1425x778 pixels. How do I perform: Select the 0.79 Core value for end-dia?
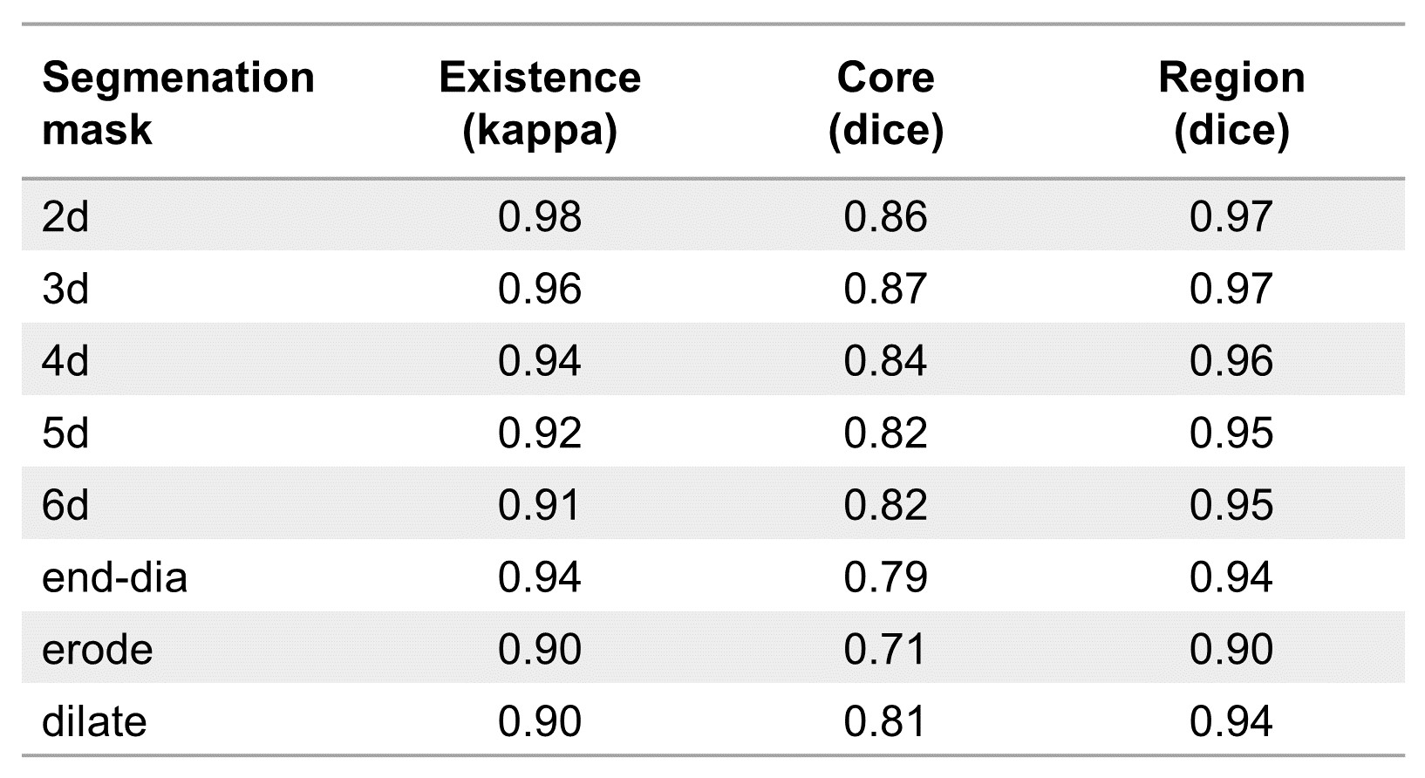tap(885, 577)
